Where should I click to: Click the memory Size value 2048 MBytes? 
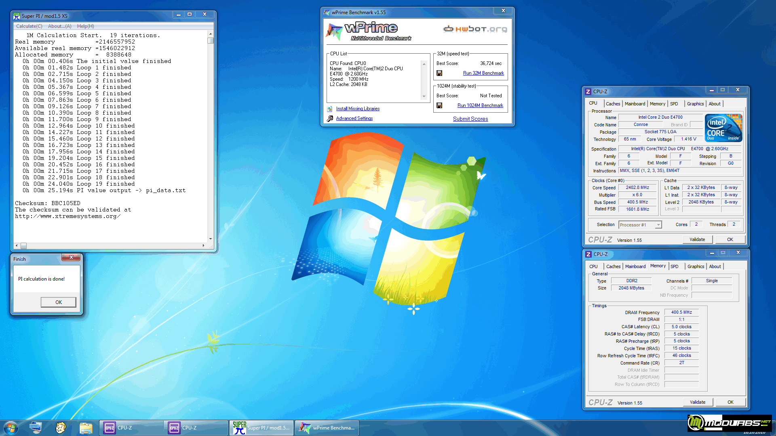click(631, 288)
